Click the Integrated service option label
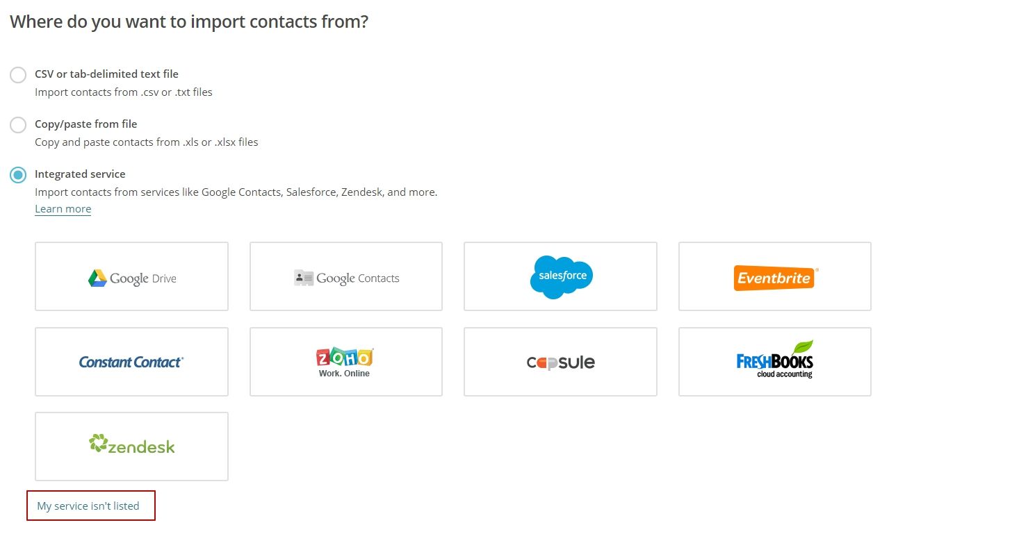 80,174
